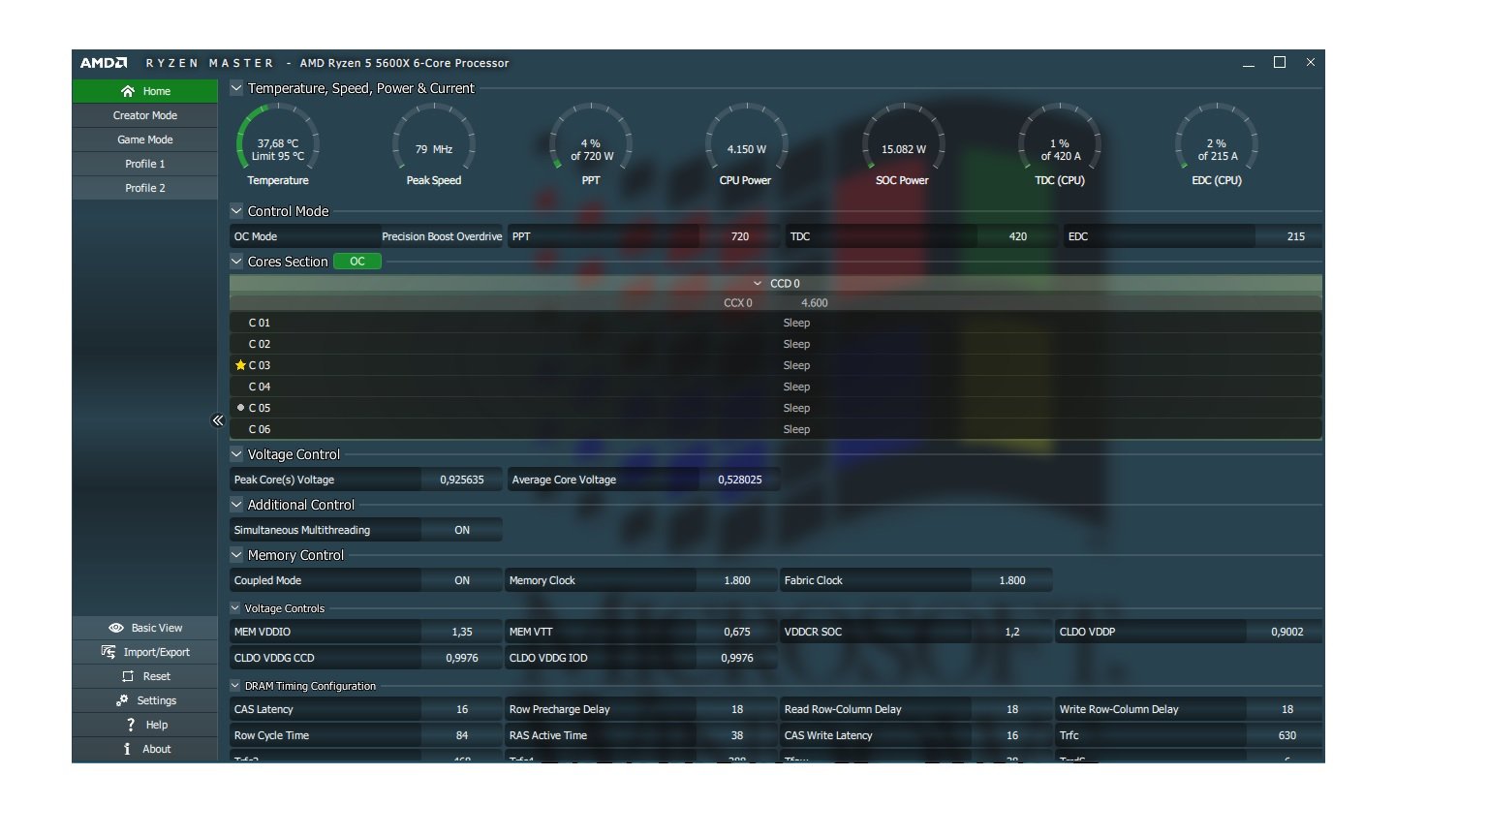Select core row C 06
Screen dimensions: 1488x837
[x=775, y=429]
